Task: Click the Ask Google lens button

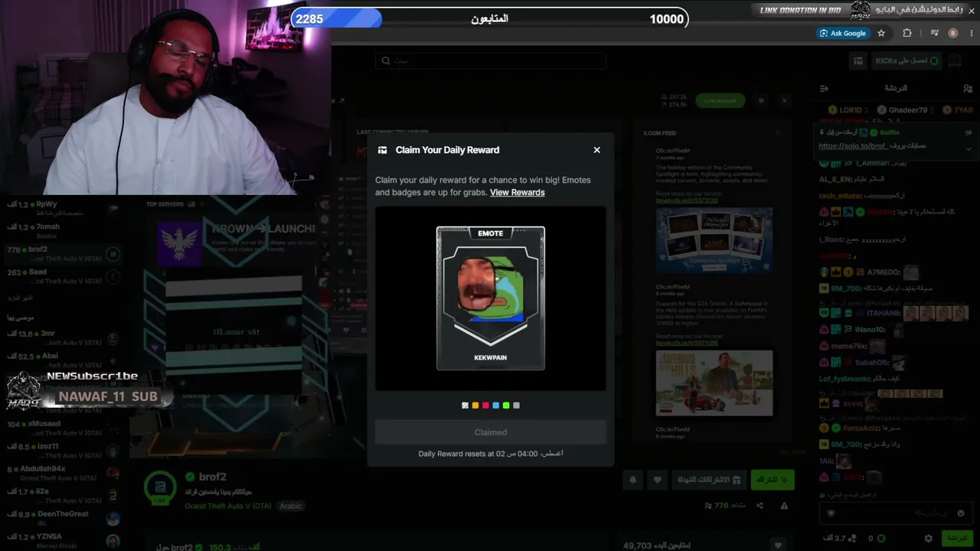Action: (843, 33)
